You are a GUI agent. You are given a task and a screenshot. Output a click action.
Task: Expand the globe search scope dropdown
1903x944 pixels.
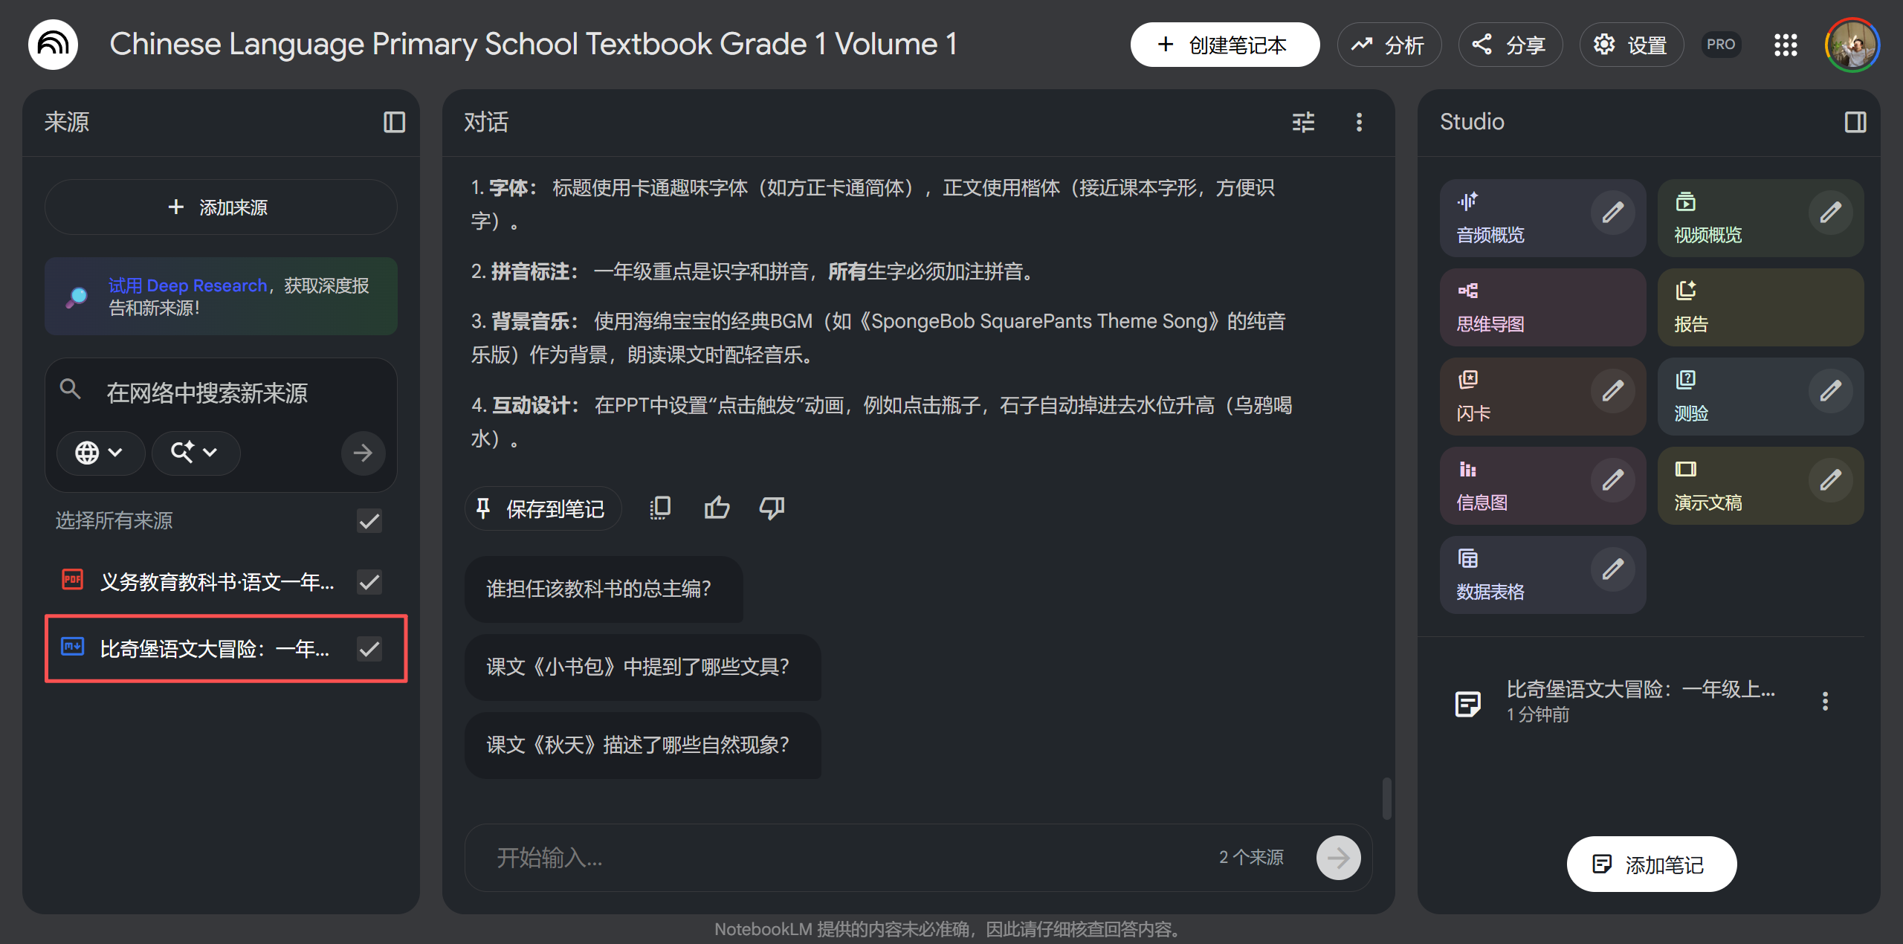click(x=100, y=453)
